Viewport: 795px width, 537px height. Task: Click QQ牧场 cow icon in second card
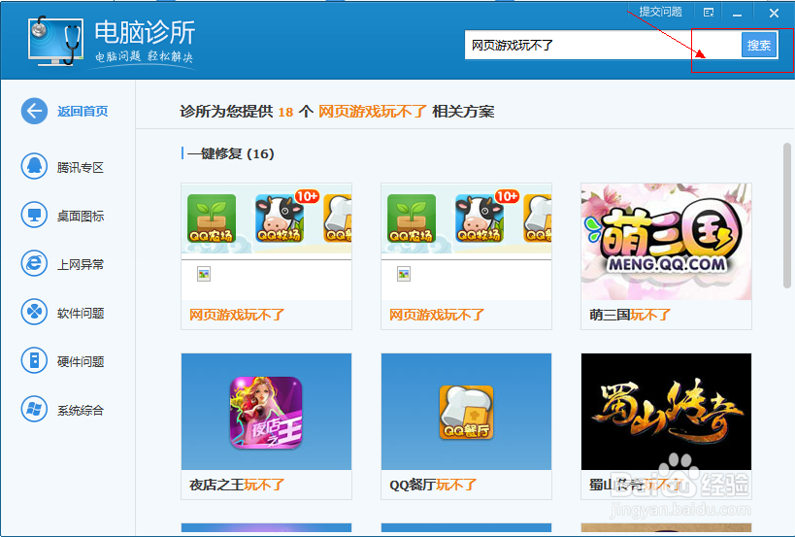480,218
